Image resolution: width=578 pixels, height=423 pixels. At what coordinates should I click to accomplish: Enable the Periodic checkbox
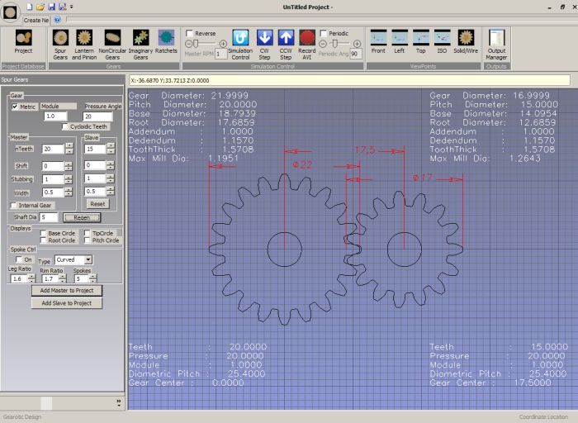(324, 33)
